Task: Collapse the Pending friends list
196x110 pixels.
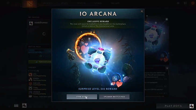Action: click(28, 71)
